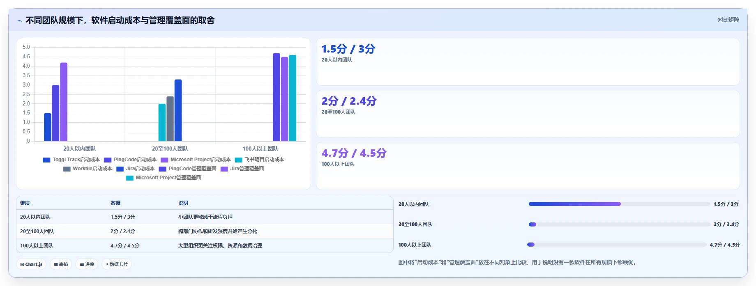Click the footnote starting 图中将“启动成本”

click(x=519, y=262)
